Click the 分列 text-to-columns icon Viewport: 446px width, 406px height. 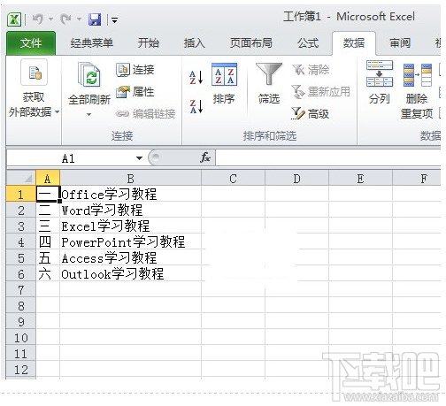point(380,73)
